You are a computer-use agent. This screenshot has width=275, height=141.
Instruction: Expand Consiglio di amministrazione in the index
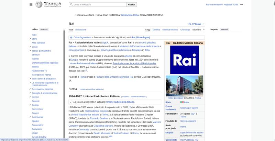coord(30,93)
